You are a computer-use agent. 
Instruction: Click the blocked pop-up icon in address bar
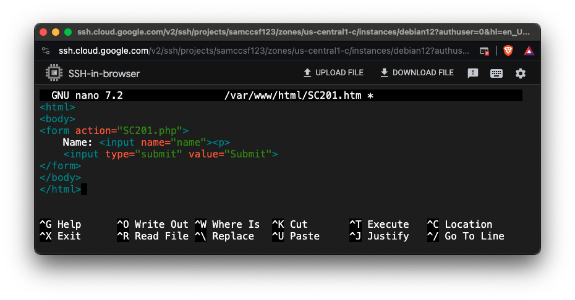[485, 51]
